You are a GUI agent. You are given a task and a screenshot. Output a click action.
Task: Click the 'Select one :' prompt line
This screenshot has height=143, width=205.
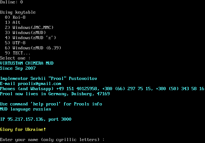pos(15,58)
